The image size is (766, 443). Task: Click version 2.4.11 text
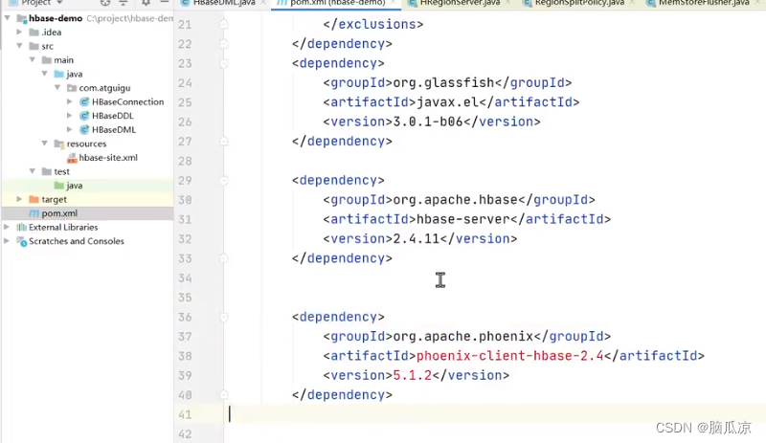[417, 239]
